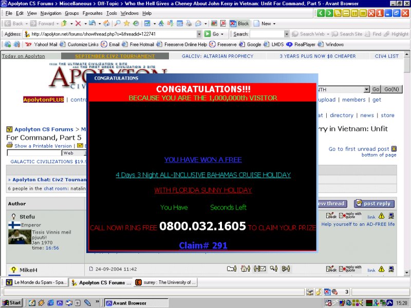Open the Navigation menu
This screenshot has width=411, height=308.
[x=51, y=13]
